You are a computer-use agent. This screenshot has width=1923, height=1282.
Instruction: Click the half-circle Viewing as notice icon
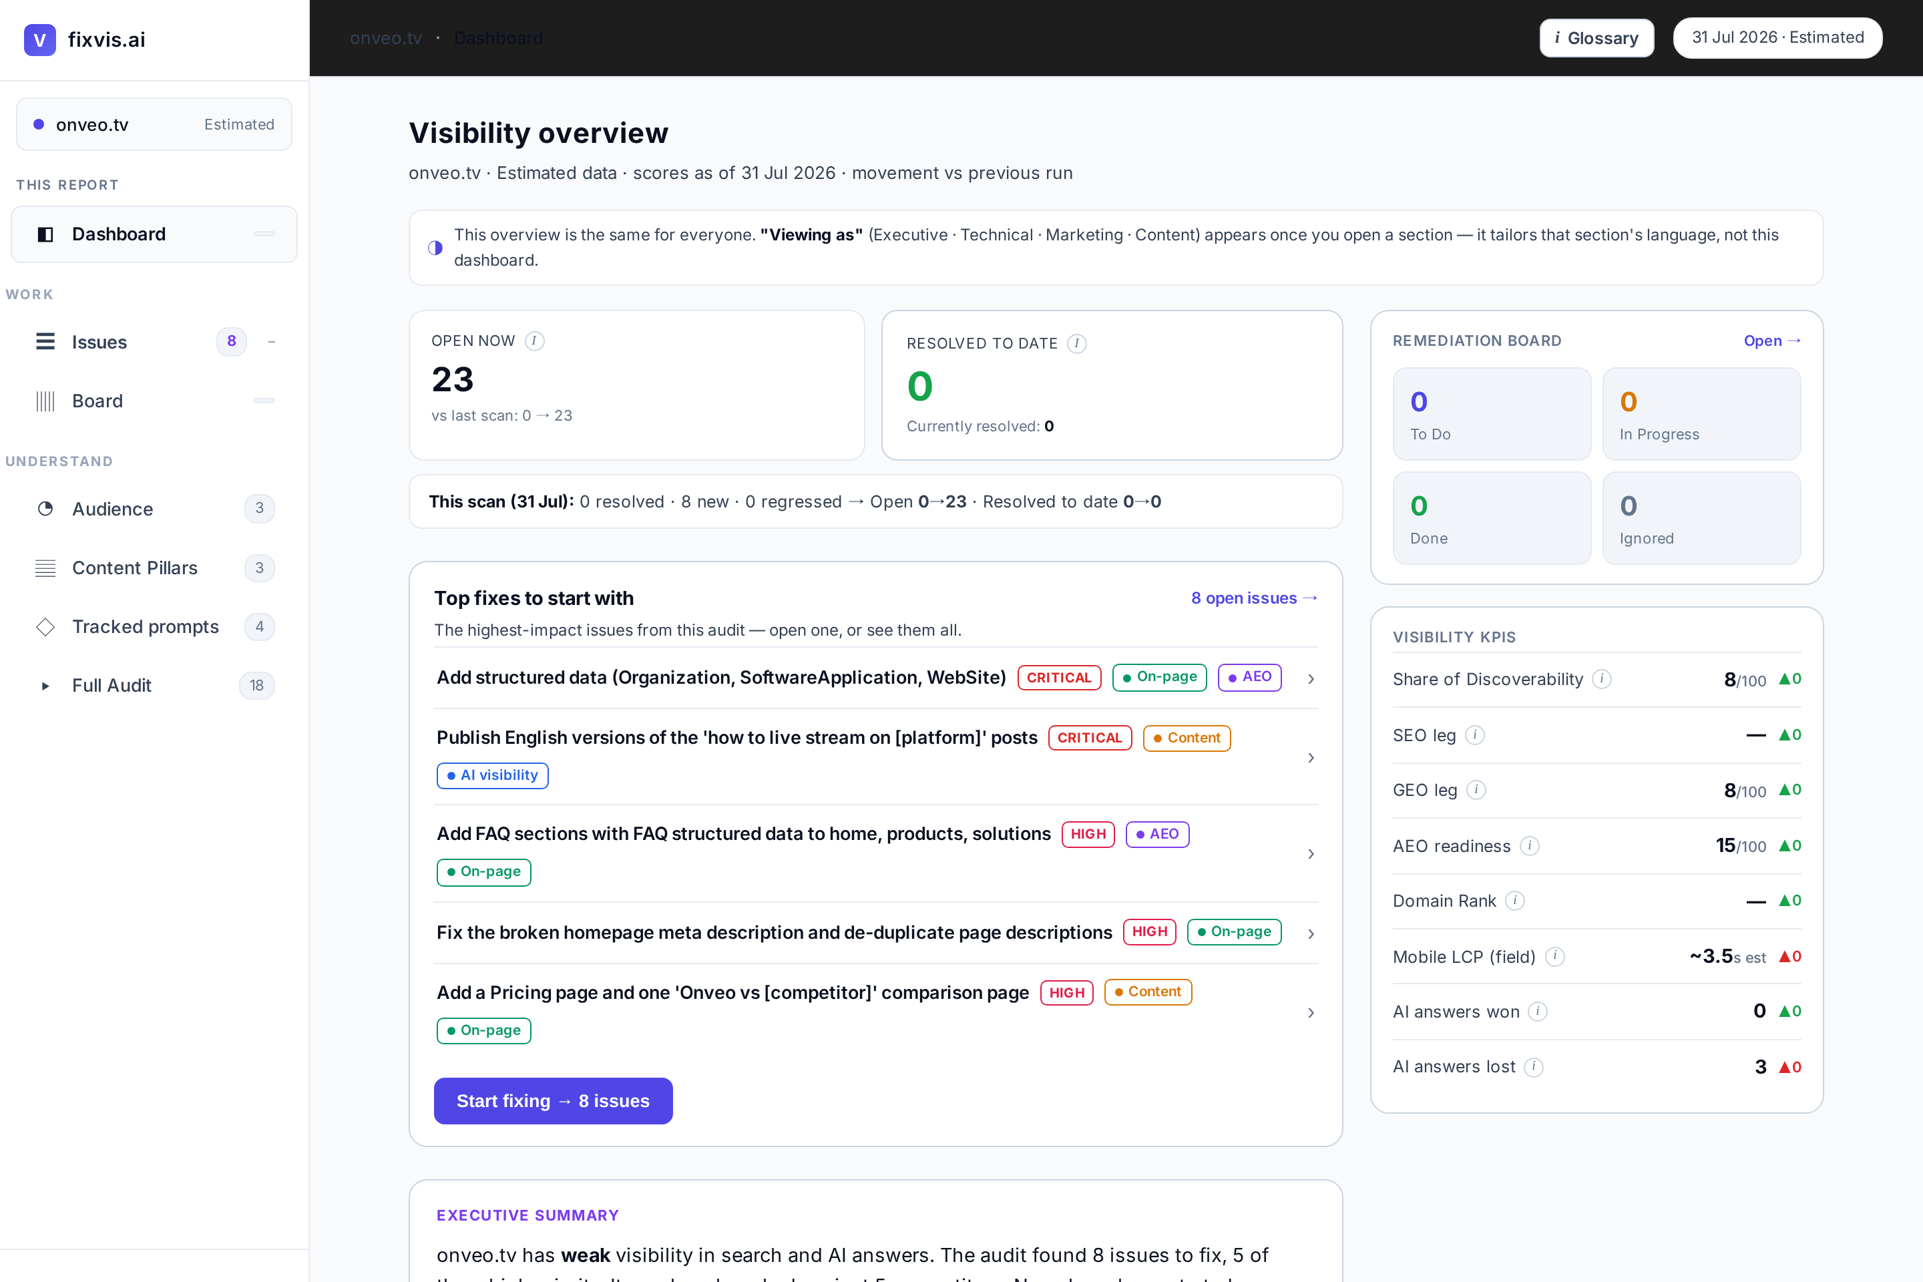[x=435, y=248]
